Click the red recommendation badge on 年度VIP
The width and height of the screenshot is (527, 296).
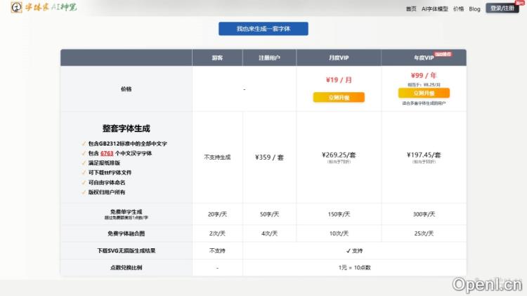[442, 53]
